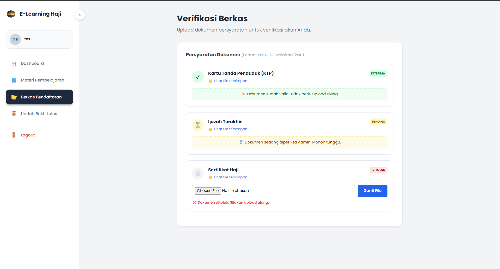Image resolution: width=500 pixels, height=269 pixels.
Task: Open Unduh Bukti Lulus page
Action: point(39,114)
